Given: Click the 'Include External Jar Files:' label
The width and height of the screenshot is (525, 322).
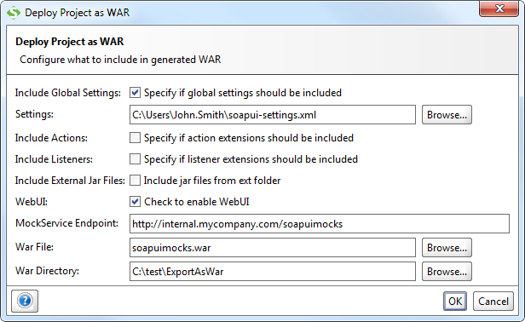Looking at the screenshot, I should point(70,181).
